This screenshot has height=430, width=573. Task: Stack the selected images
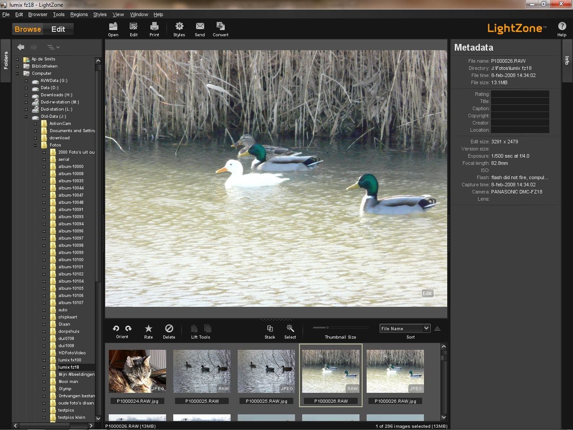[x=270, y=329]
